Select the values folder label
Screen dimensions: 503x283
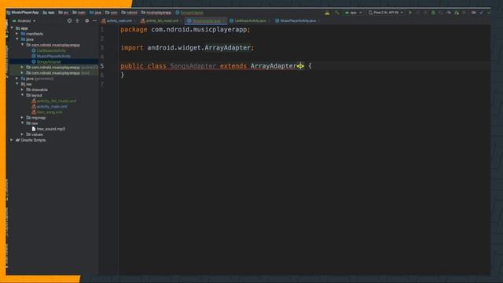37,134
